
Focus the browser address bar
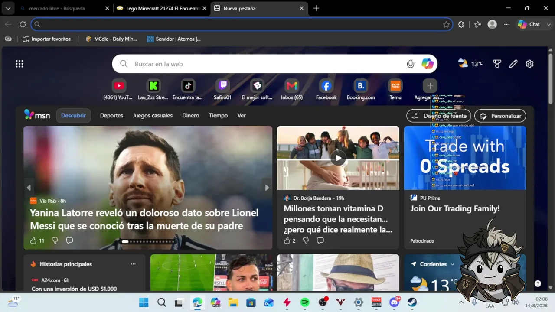point(242,24)
